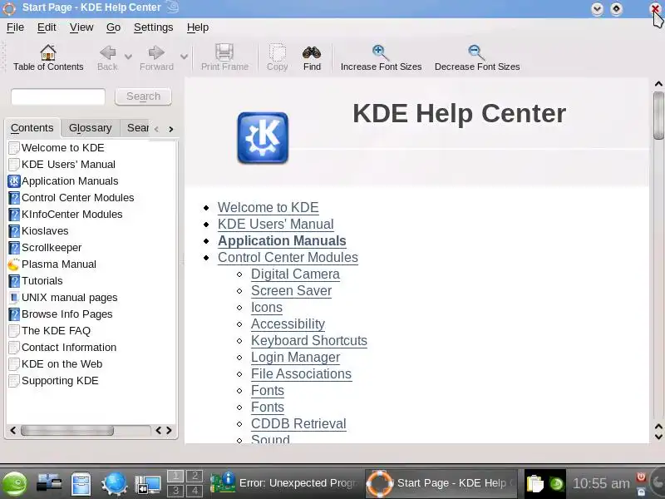665x499 pixels.
Task: Click the Plasma Manual icon in the sidebar
Action: (x=14, y=264)
